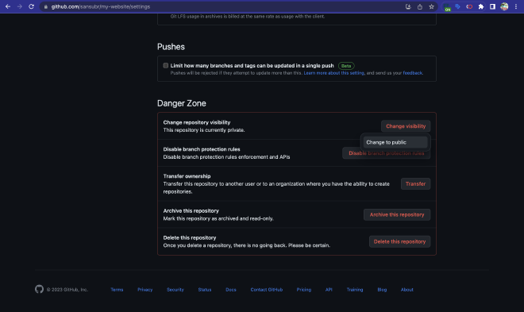Open the Chrome profile avatar
The image size is (524, 312).
point(504,6)
